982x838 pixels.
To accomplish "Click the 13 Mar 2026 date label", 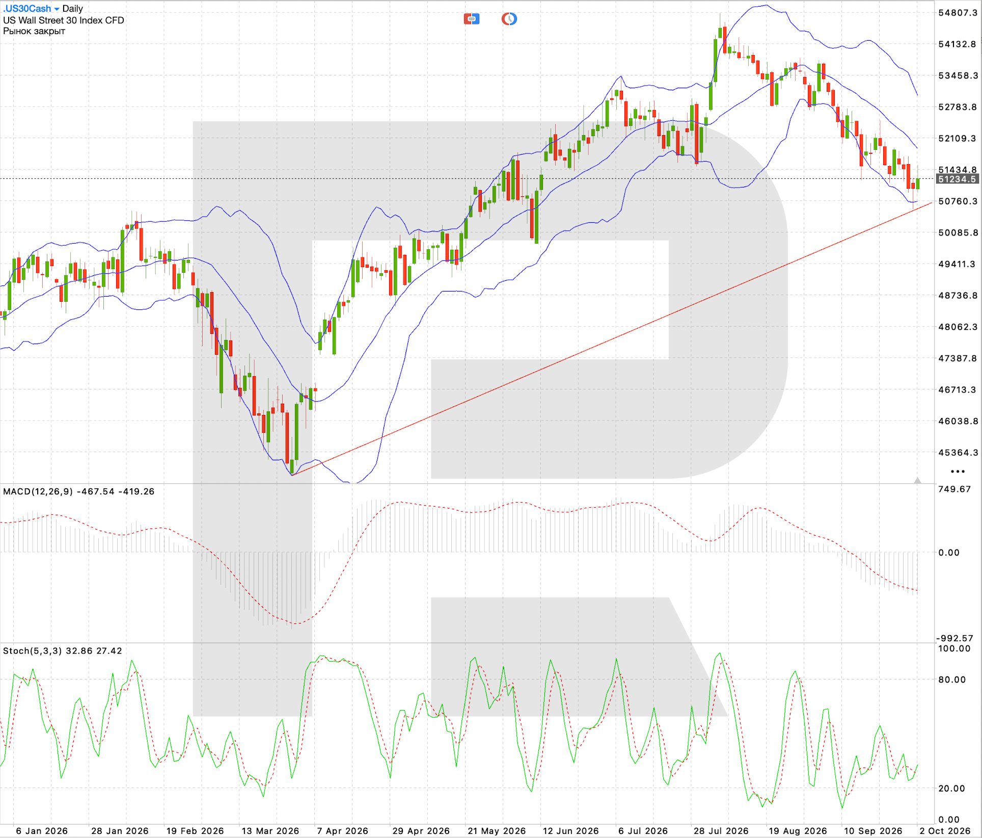I will pos(270,831).
